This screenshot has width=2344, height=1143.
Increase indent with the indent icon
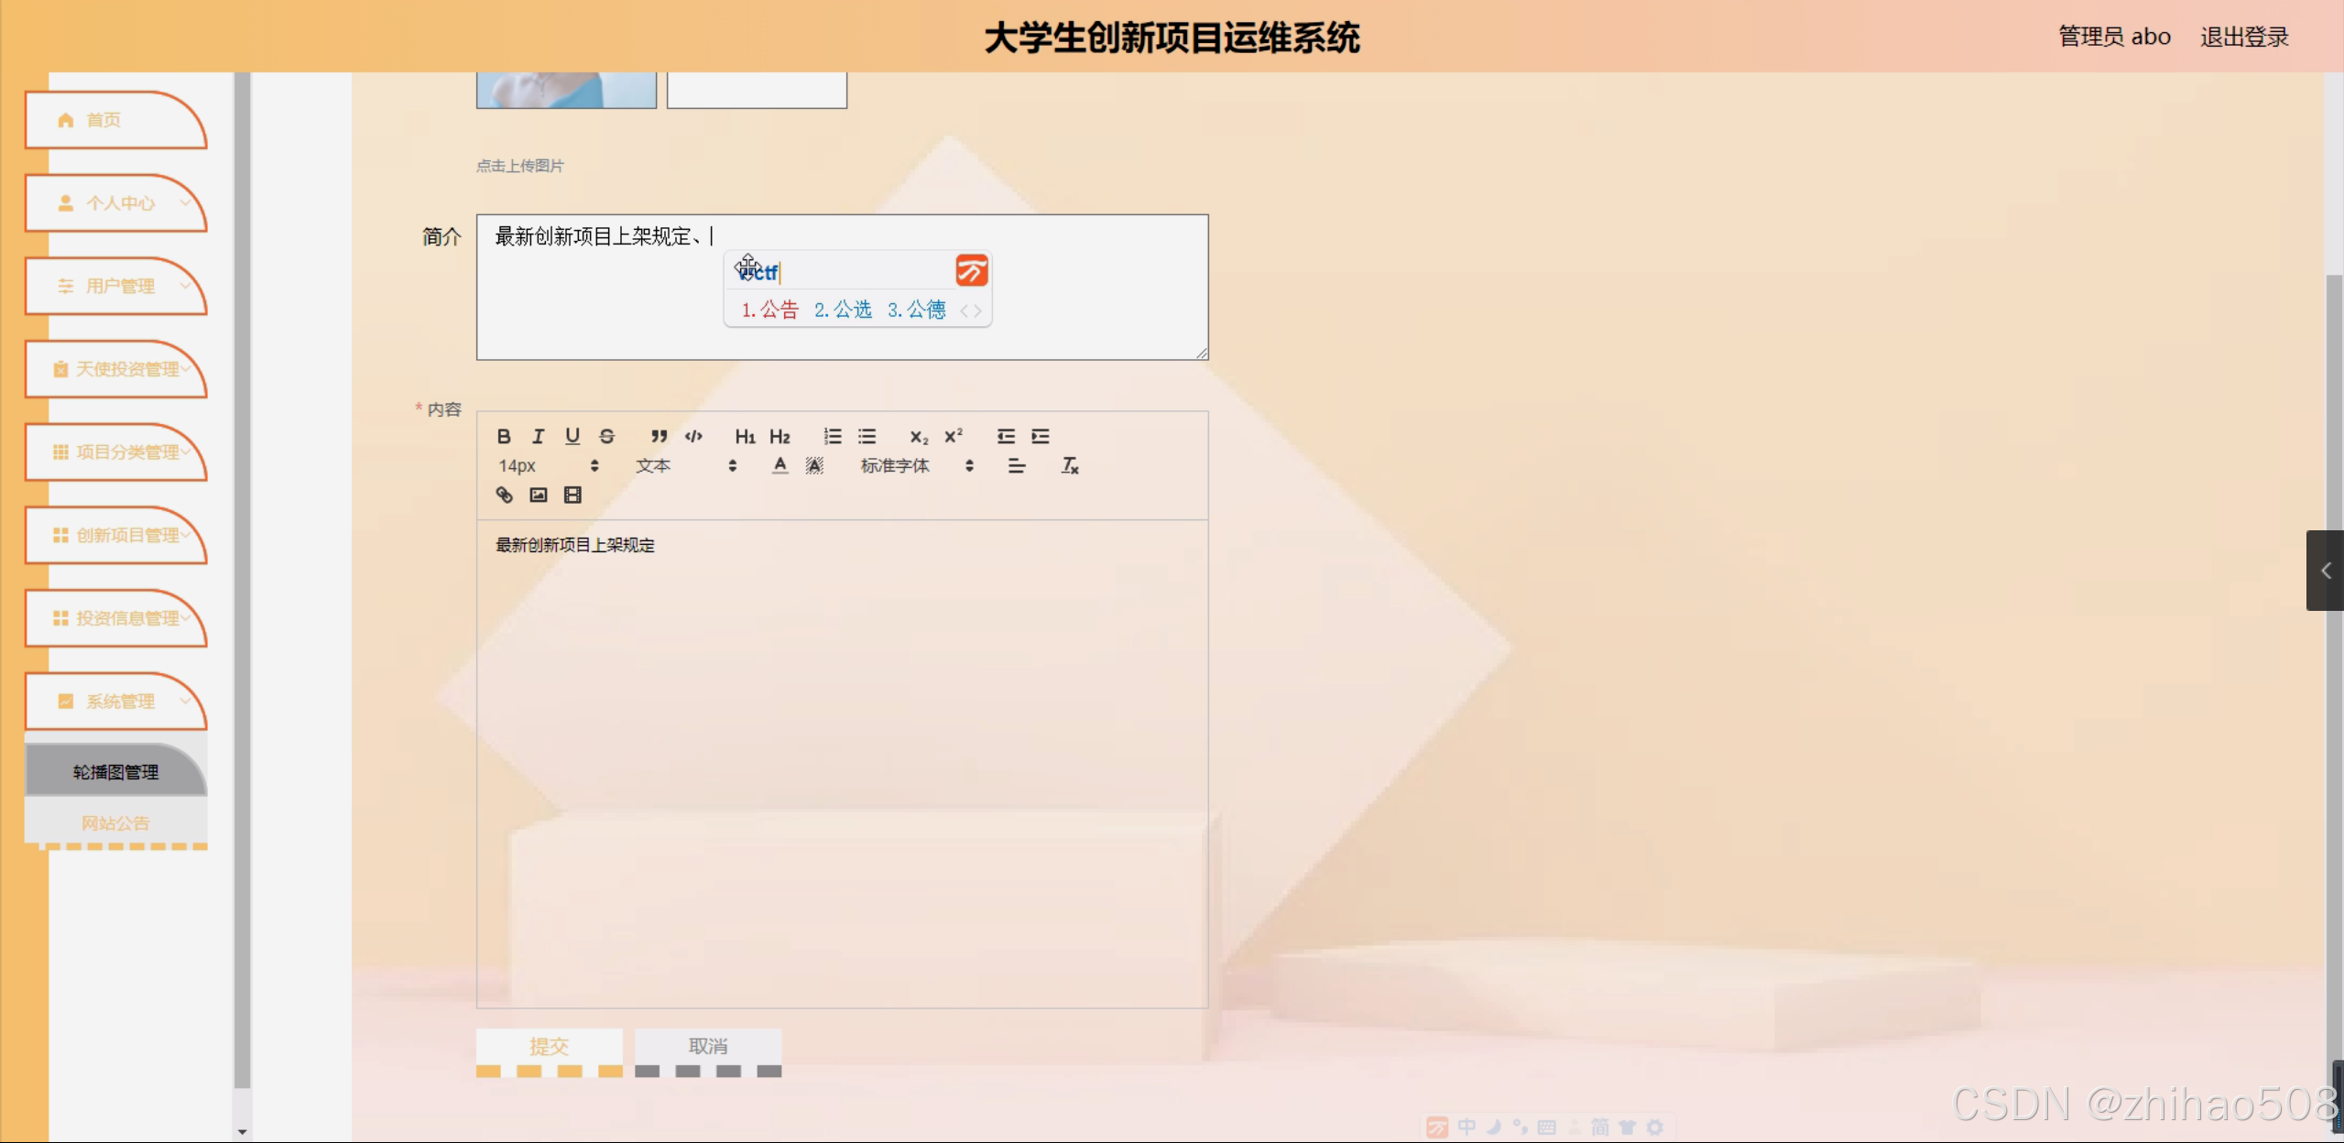coord(1041,436)
